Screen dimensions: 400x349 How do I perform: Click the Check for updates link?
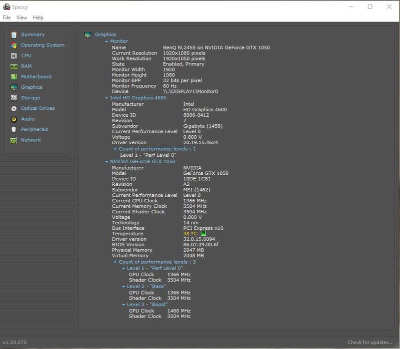[369, 342]
